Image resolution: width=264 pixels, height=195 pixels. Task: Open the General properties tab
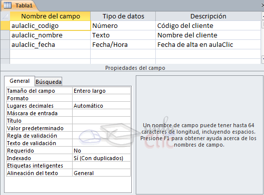click(20, 81)
